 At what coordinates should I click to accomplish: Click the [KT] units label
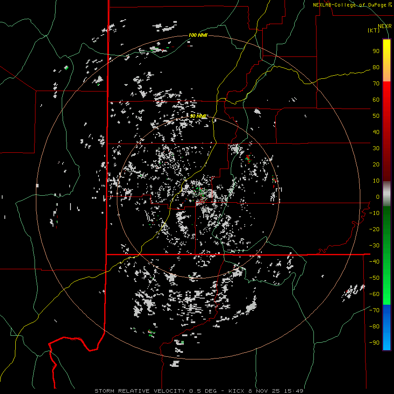(x=374, y=30)
